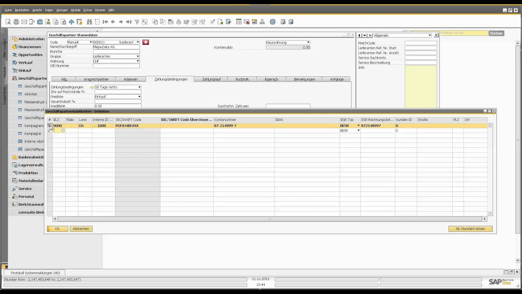Click the print preview toolbar icon
Screen dimensions: 522x294
[8, 22]
